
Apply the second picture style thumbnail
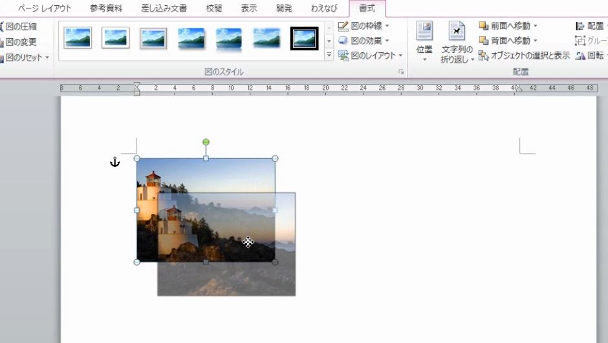pyautogui.click(x=116, y=38)
